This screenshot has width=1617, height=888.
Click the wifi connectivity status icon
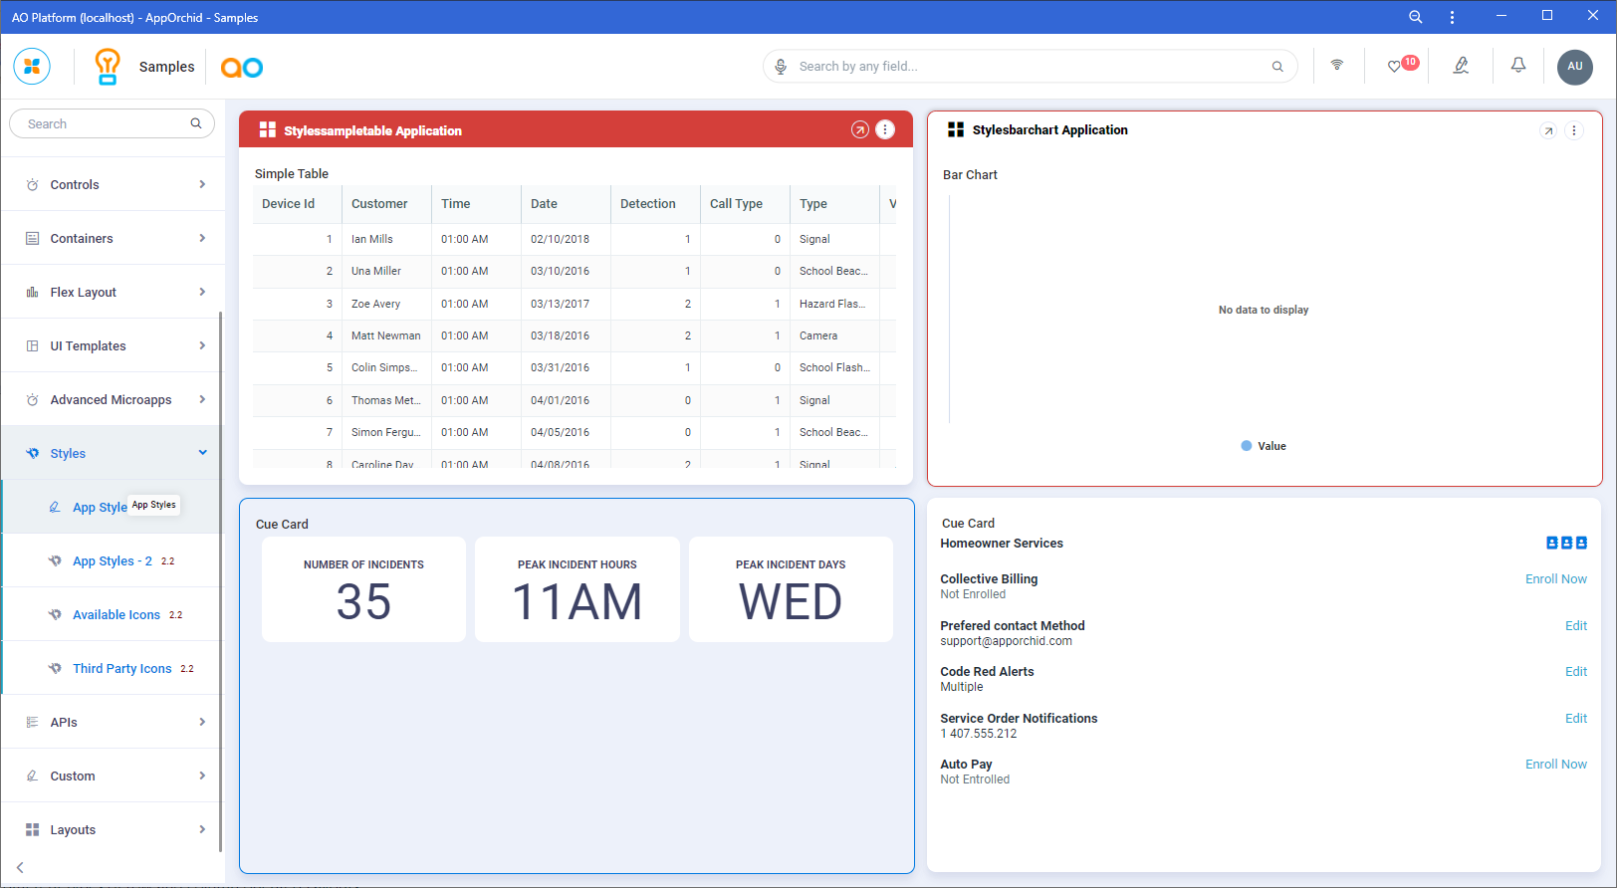pos(1336,66)
